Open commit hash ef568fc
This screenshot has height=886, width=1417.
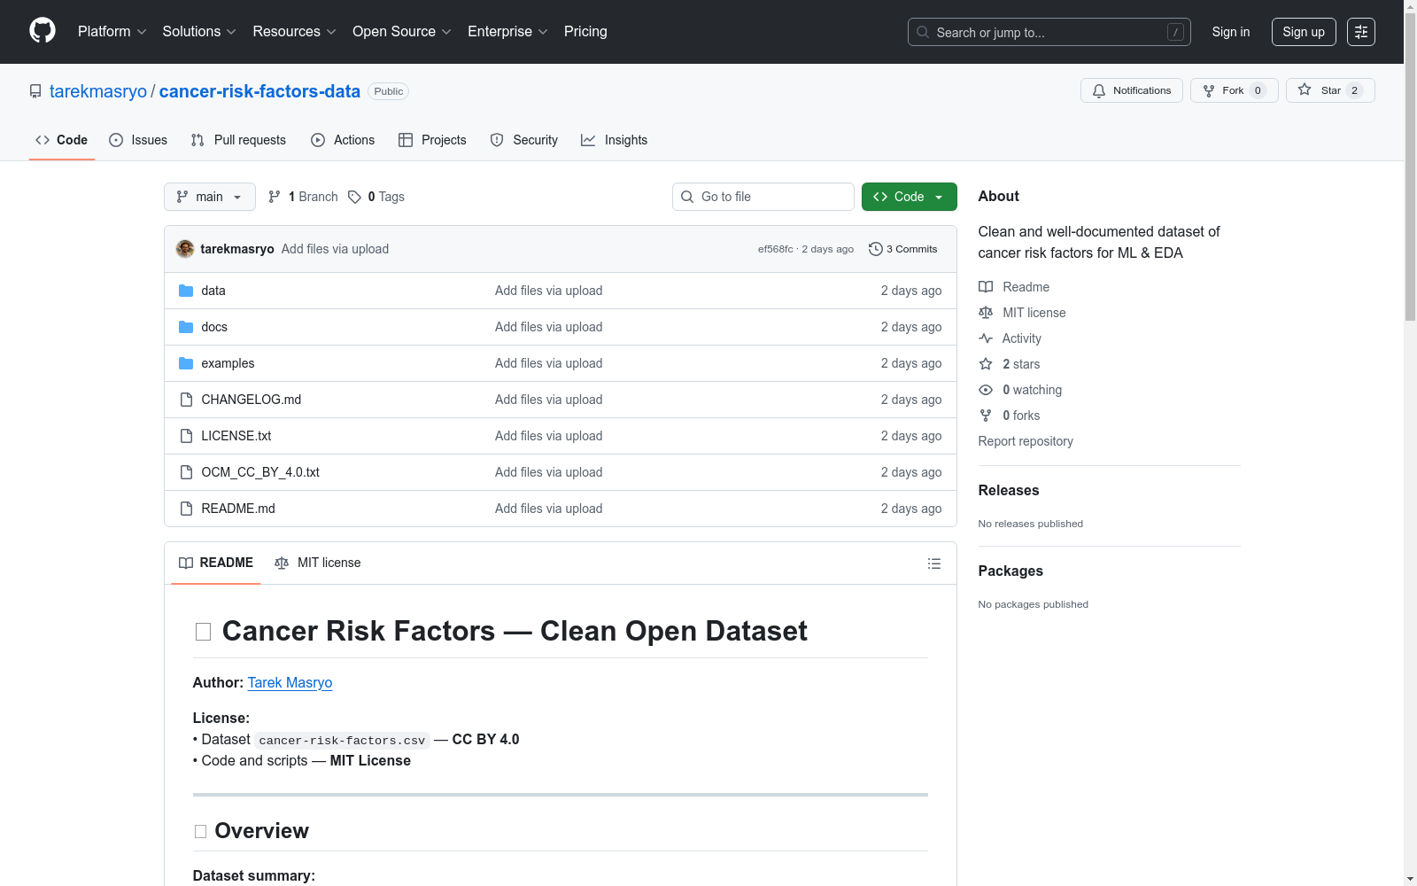pos(775,249)
